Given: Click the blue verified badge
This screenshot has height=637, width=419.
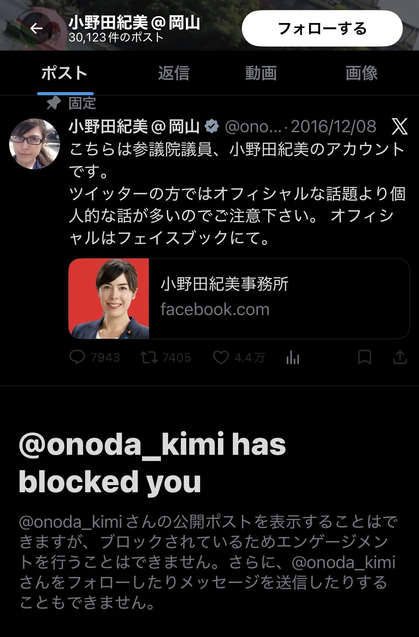Looking at the screenshot, I should click(x=212, y=127).
